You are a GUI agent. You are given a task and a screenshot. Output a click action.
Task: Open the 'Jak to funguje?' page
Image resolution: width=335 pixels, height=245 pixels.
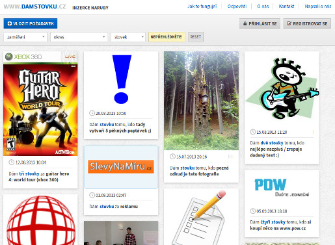(202, 6)
